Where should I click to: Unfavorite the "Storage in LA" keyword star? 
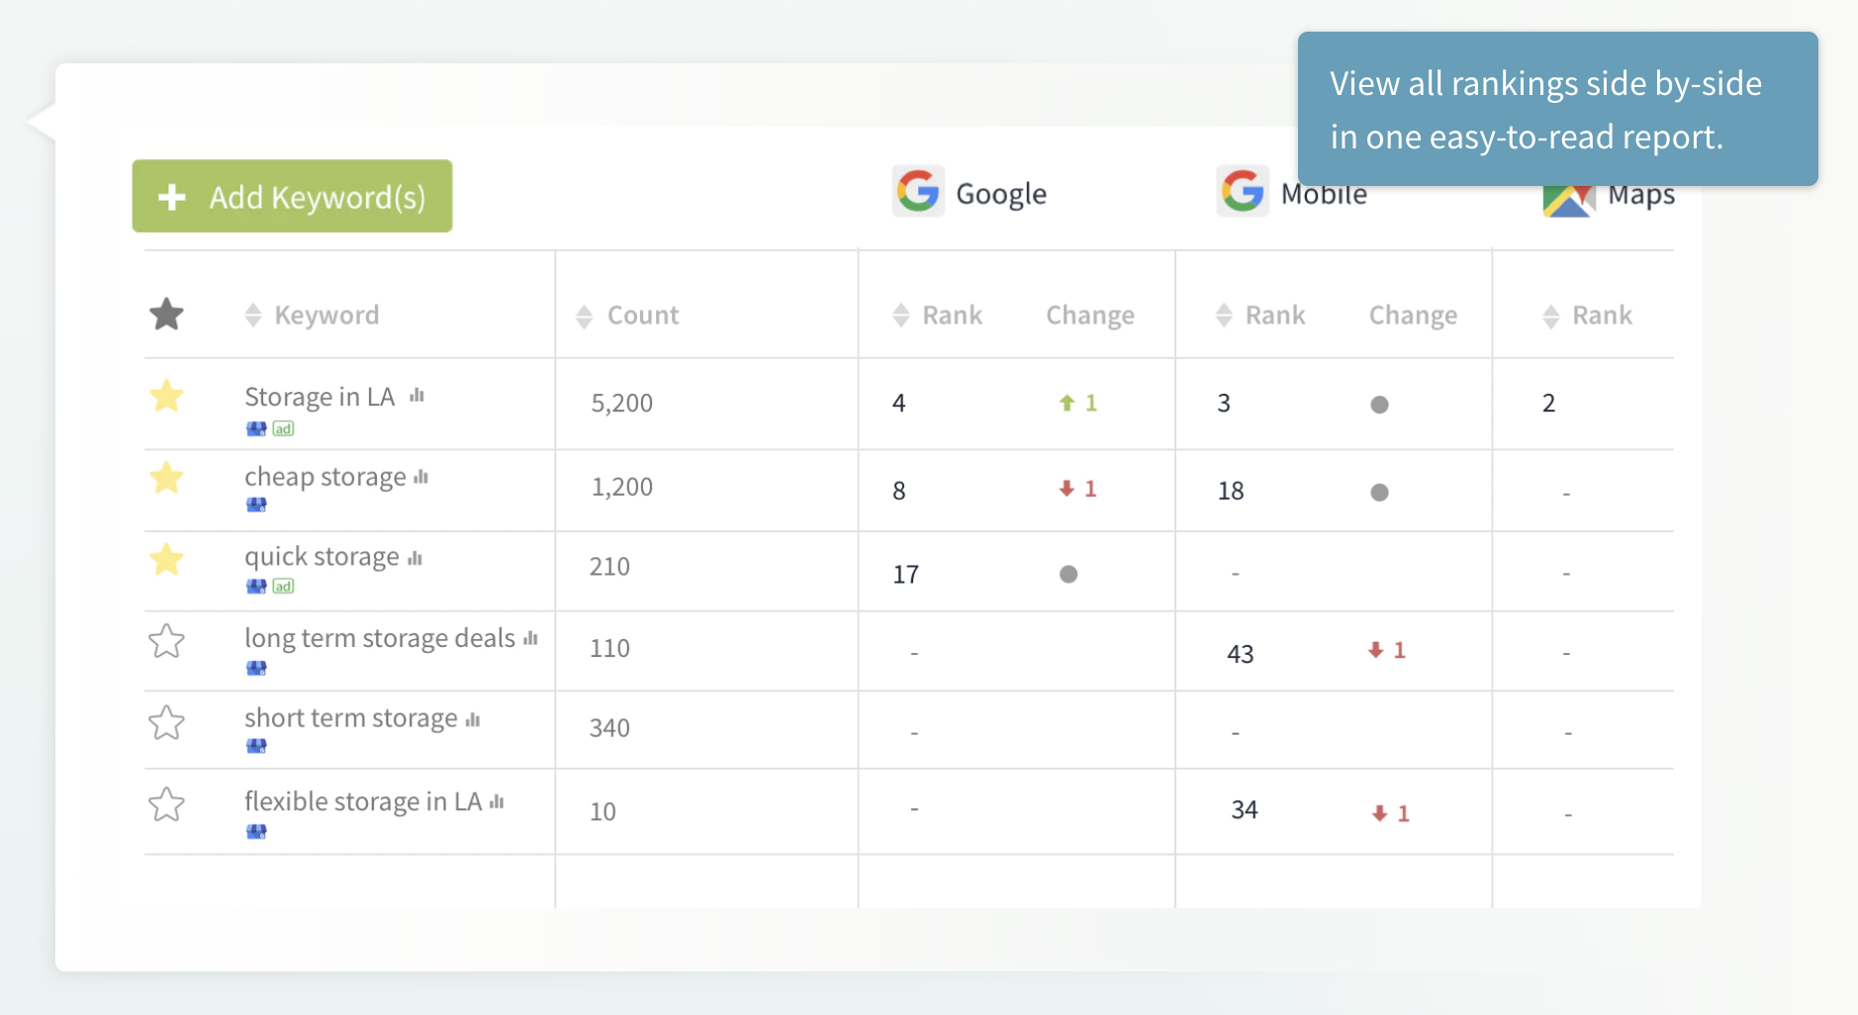coord(167,396)
